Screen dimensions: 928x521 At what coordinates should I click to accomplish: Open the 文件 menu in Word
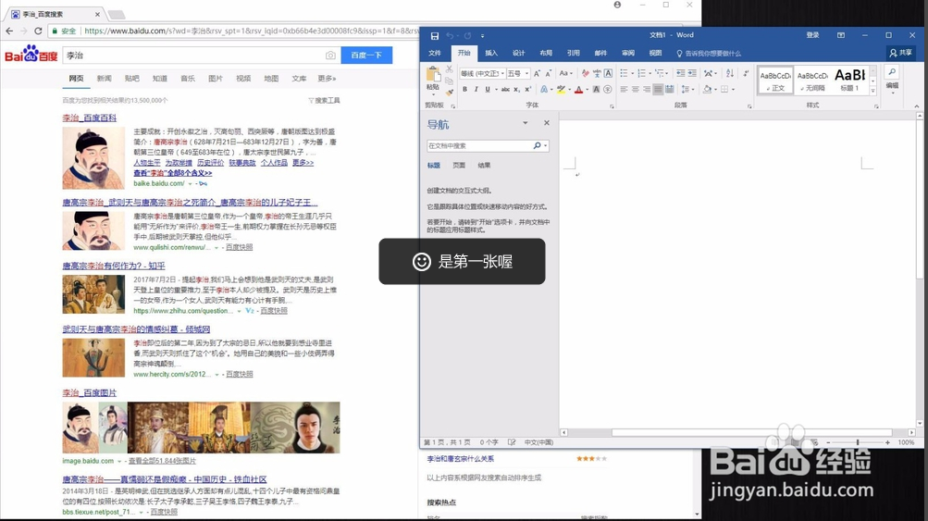(x=435, y=53)
